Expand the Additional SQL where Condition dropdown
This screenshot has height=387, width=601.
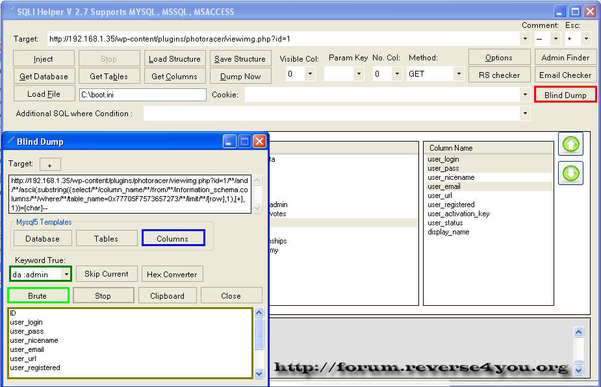(x=525, y=114)
